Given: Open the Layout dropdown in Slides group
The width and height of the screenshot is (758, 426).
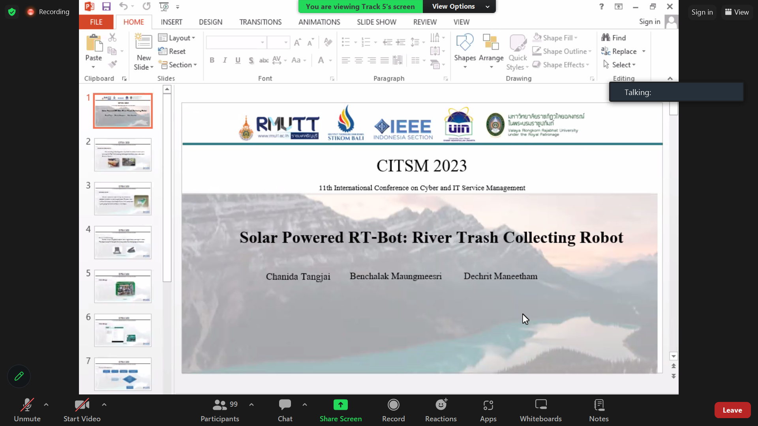Looking at the screenshot, I should pos(177,38).
